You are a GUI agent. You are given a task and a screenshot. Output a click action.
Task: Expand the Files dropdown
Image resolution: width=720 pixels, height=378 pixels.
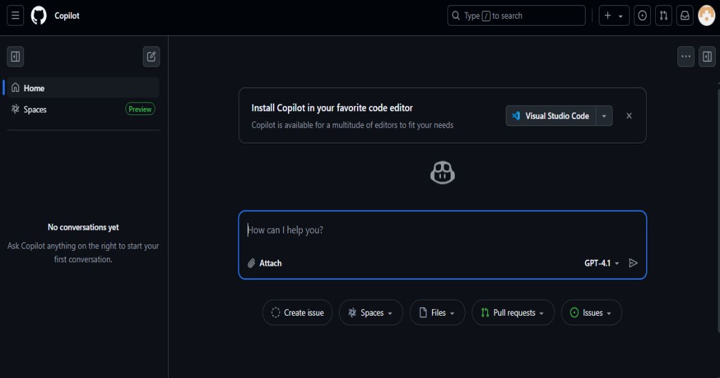click(x=437, y=313)
